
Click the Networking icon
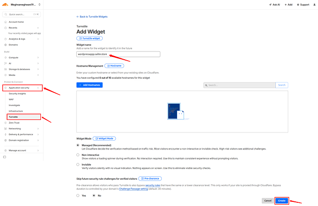(x=6, y=129)
